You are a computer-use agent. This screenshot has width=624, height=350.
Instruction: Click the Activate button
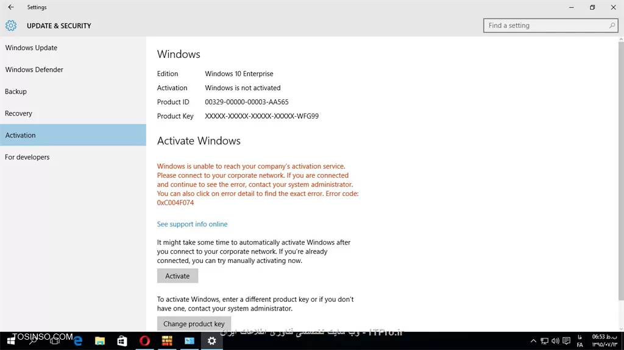(x=177, y=276)
